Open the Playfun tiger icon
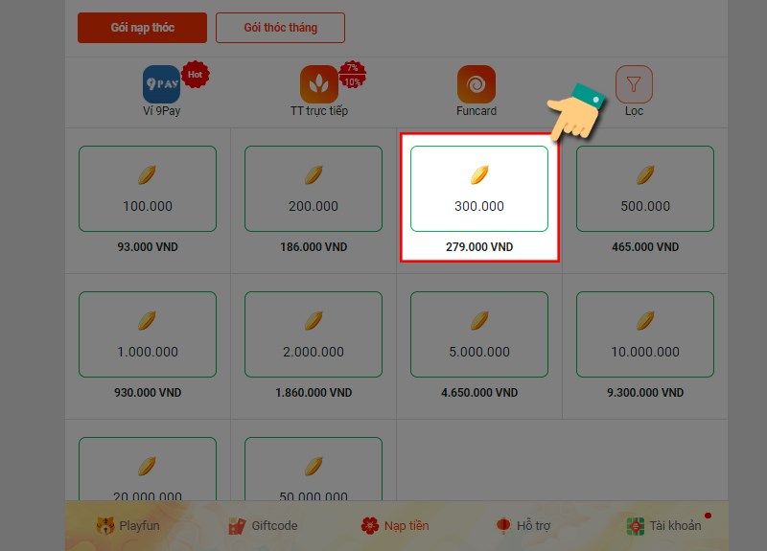767x551 pixels. [x=105, y=525]
